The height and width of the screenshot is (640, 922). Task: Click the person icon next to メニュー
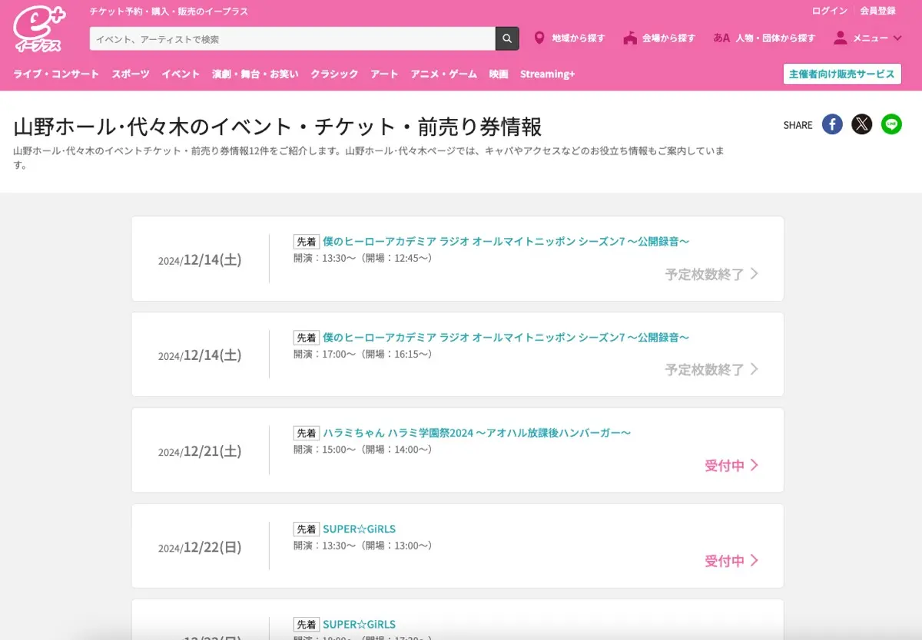click(840, 37)
